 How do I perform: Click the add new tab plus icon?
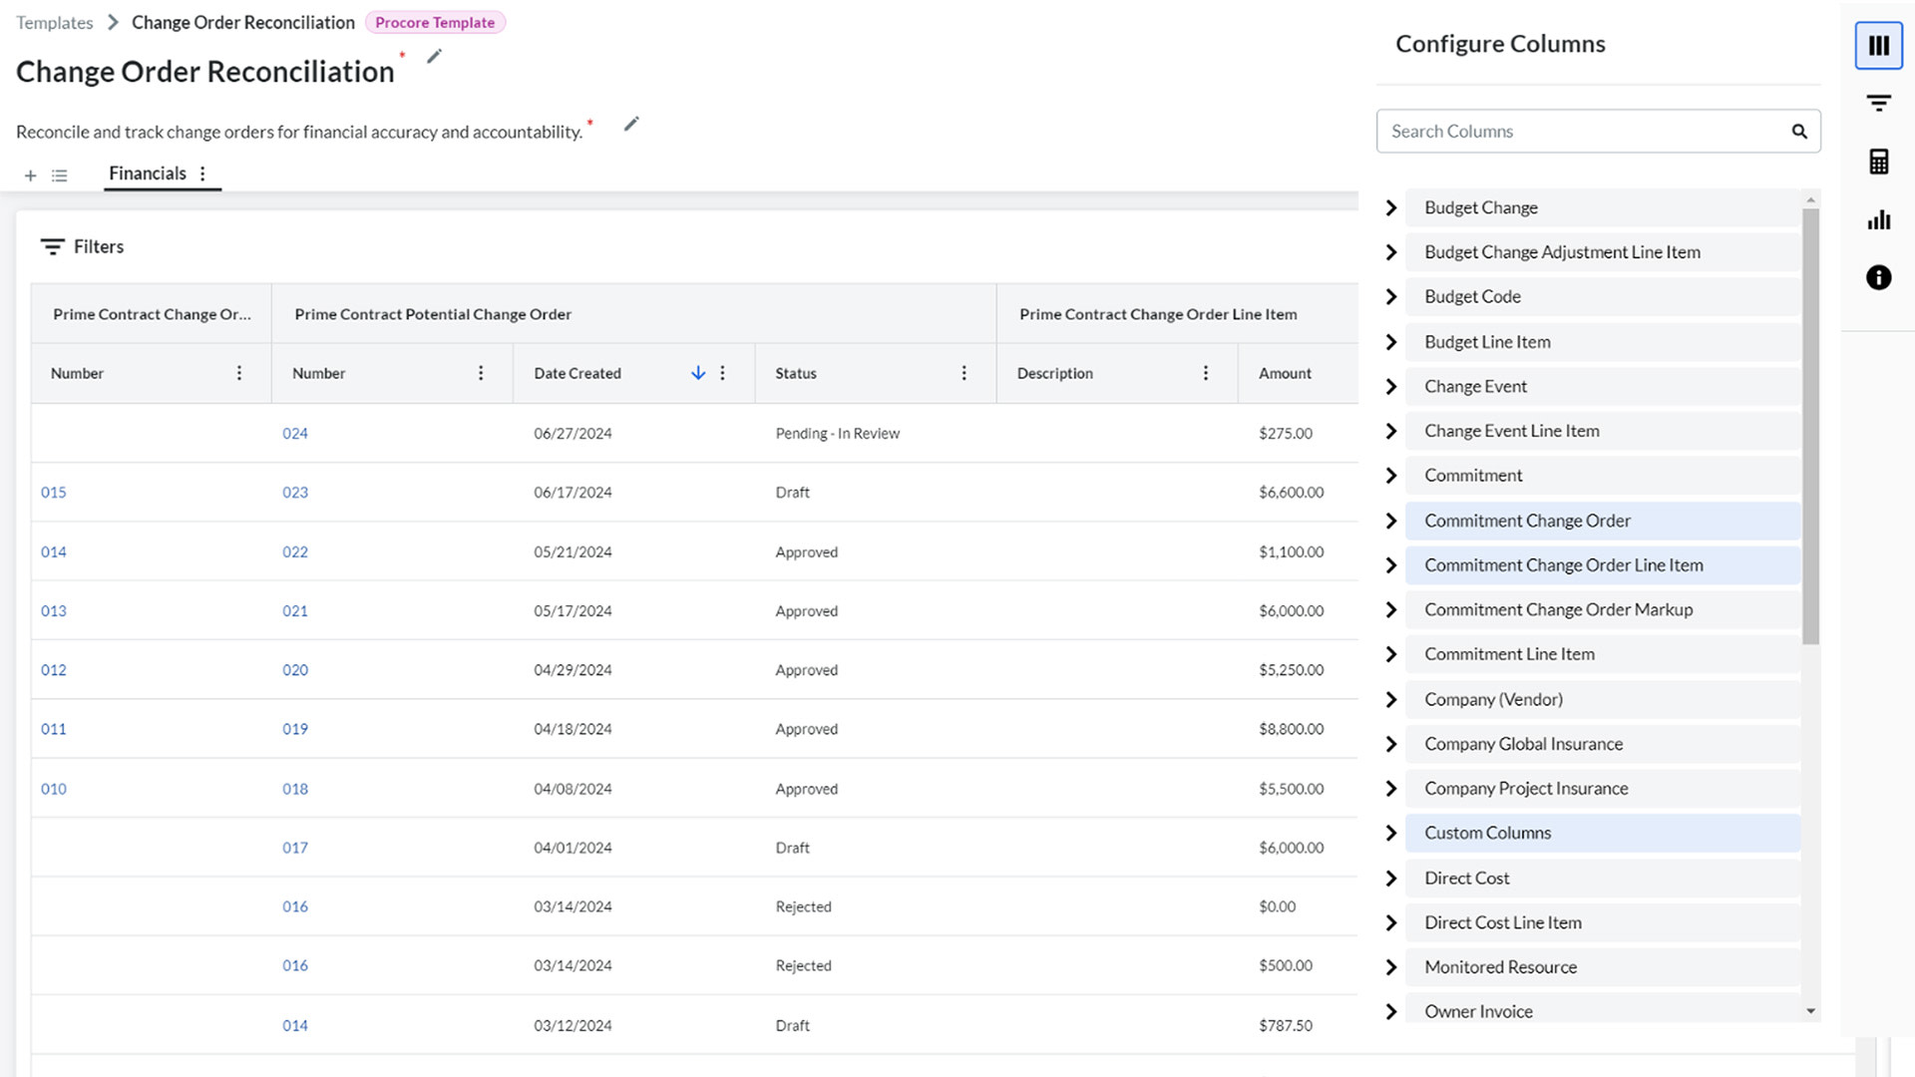(x=29, y=173)
